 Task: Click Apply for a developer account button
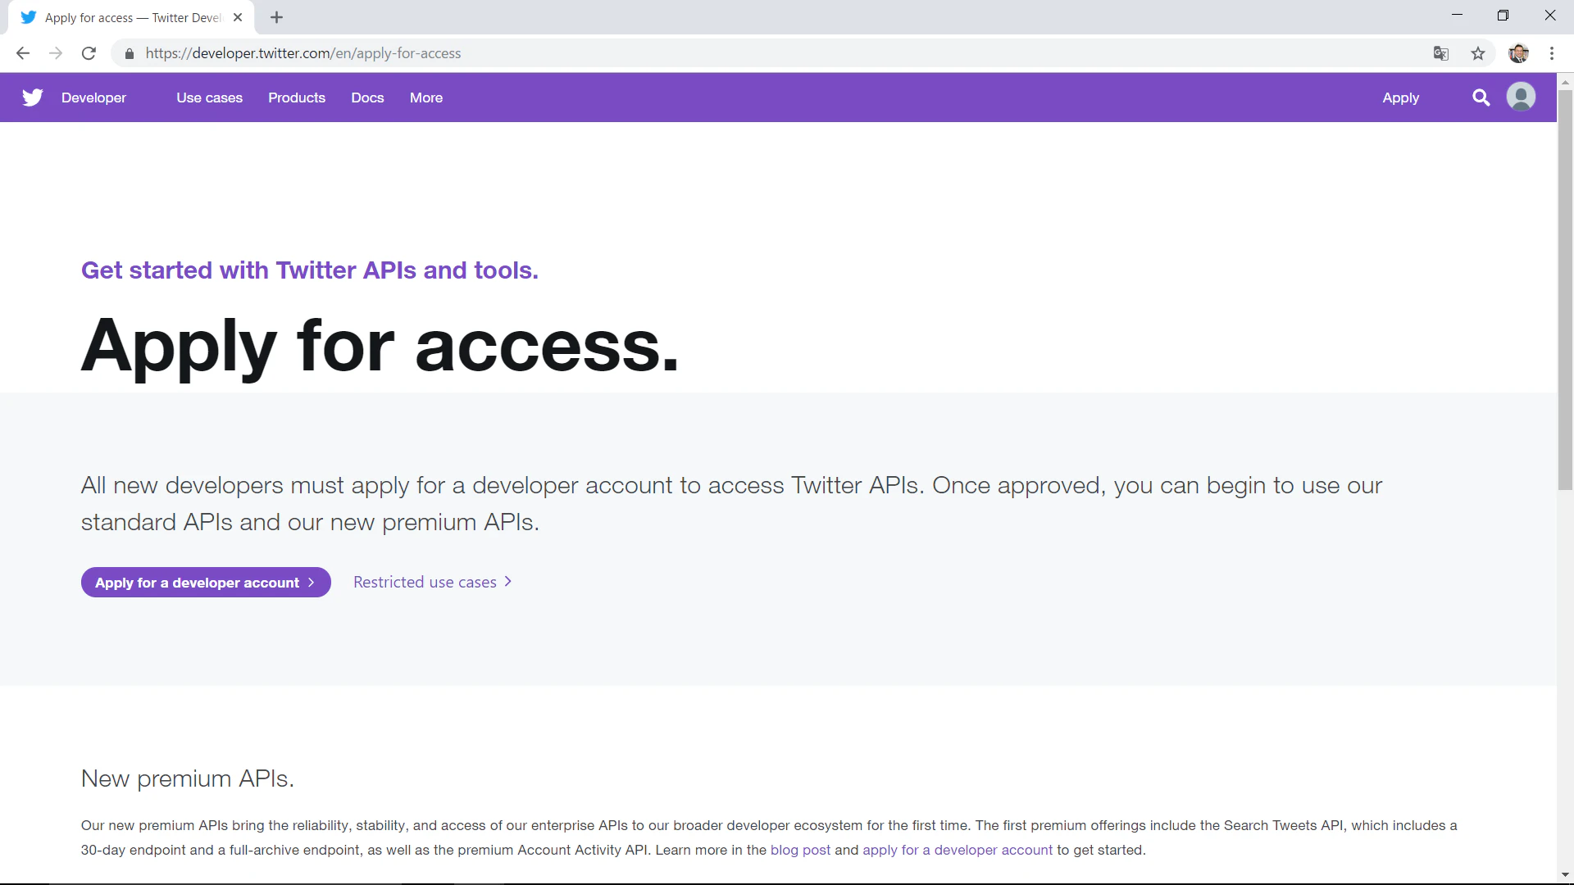coord(206,583)
